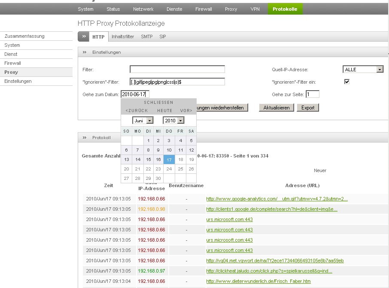Click the Filter text input field
The height and width of the screenshot is (288, 389).
[x=177, y=70]
